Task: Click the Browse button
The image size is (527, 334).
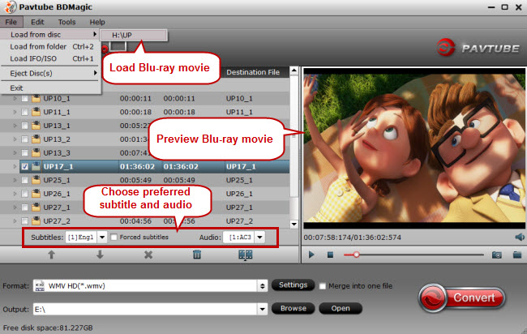Action: (293, 308)
